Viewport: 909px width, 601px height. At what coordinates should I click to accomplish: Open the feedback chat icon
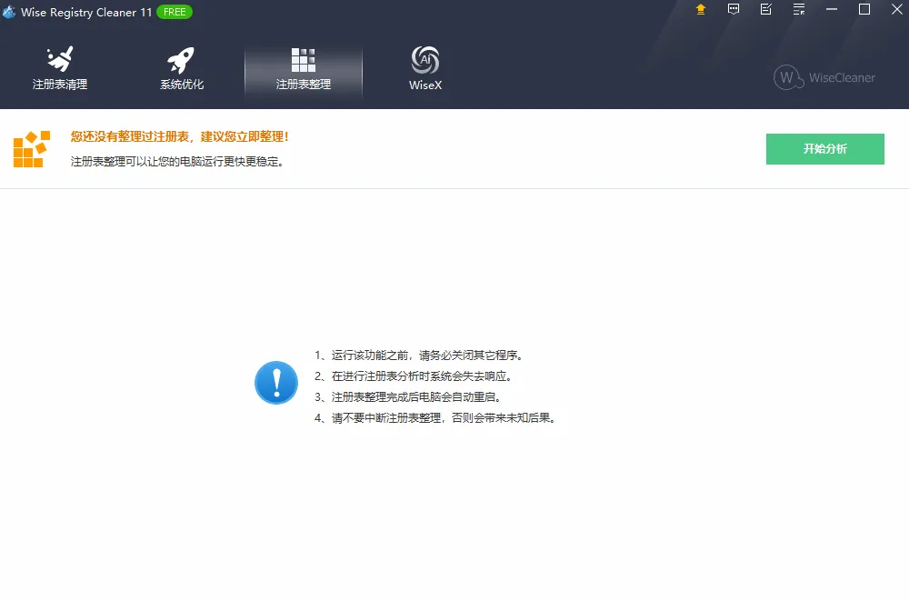pos(733,10)
